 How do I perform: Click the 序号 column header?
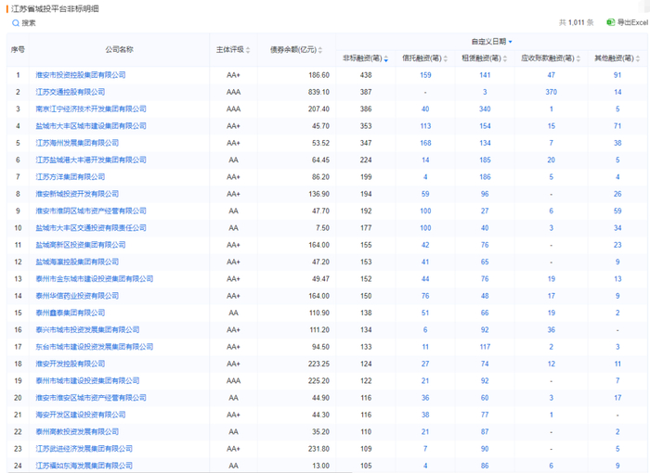(18, 50)
